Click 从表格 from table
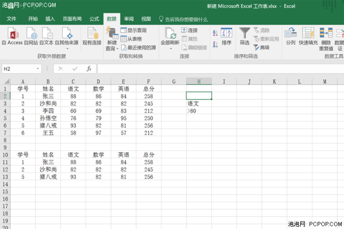The width and height of the screenshot is (344, 229). [131, 39]
